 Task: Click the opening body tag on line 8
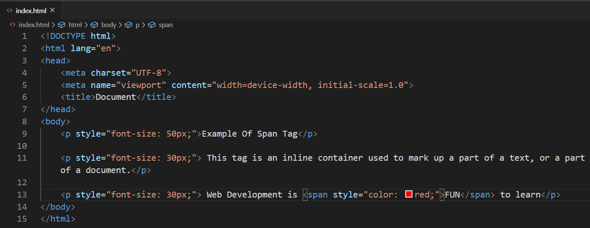point(56,122)
